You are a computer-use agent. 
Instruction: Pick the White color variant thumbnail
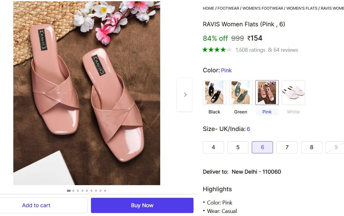293,93
